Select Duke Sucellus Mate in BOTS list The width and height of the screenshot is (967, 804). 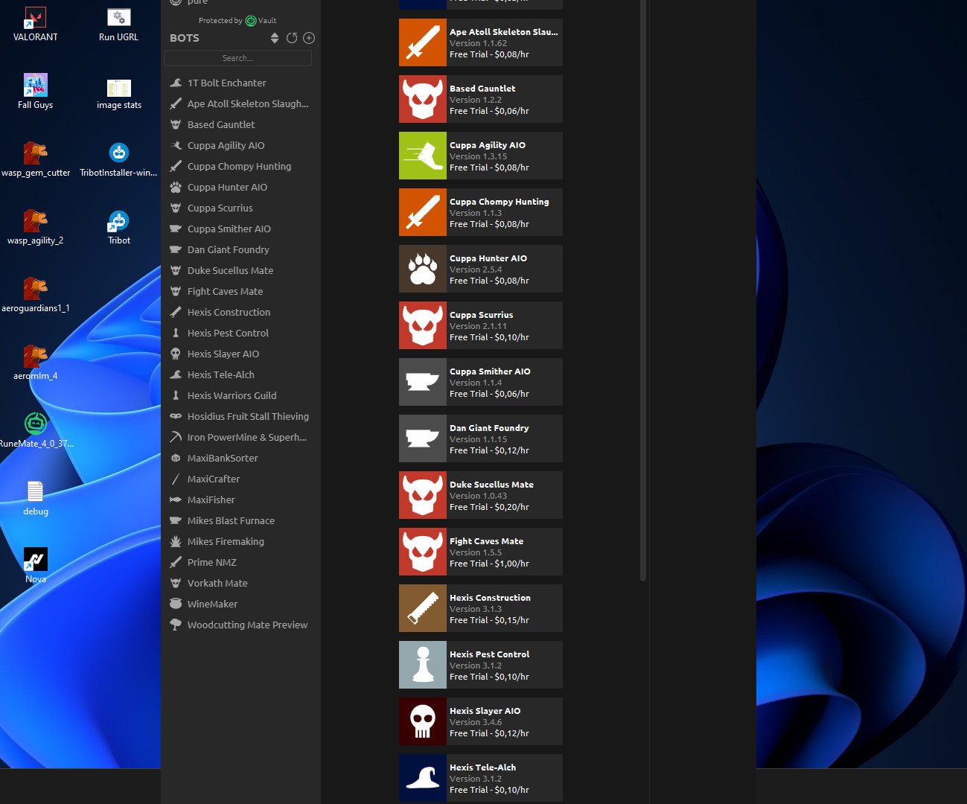[x=240, y=270]
